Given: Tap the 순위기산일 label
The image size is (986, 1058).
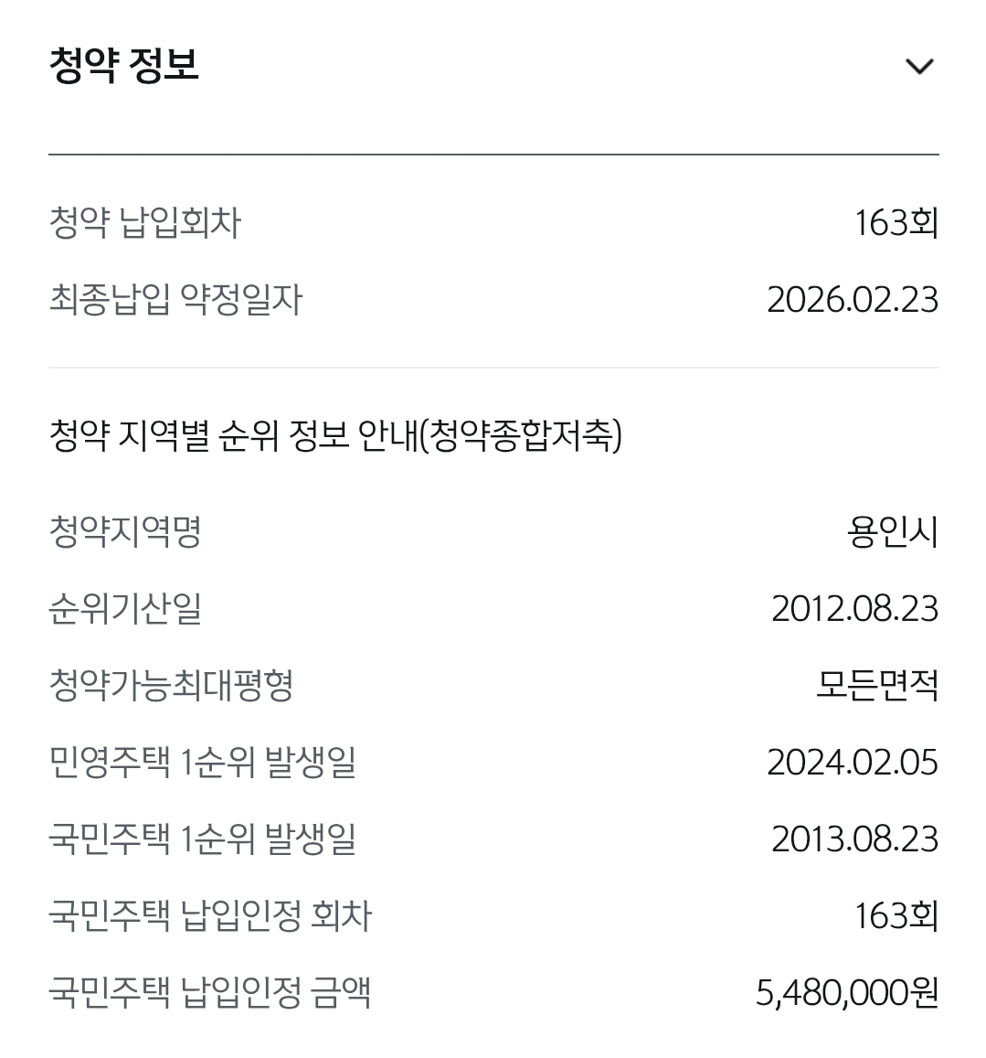Looking at the screenshot, I should point(125,608).
